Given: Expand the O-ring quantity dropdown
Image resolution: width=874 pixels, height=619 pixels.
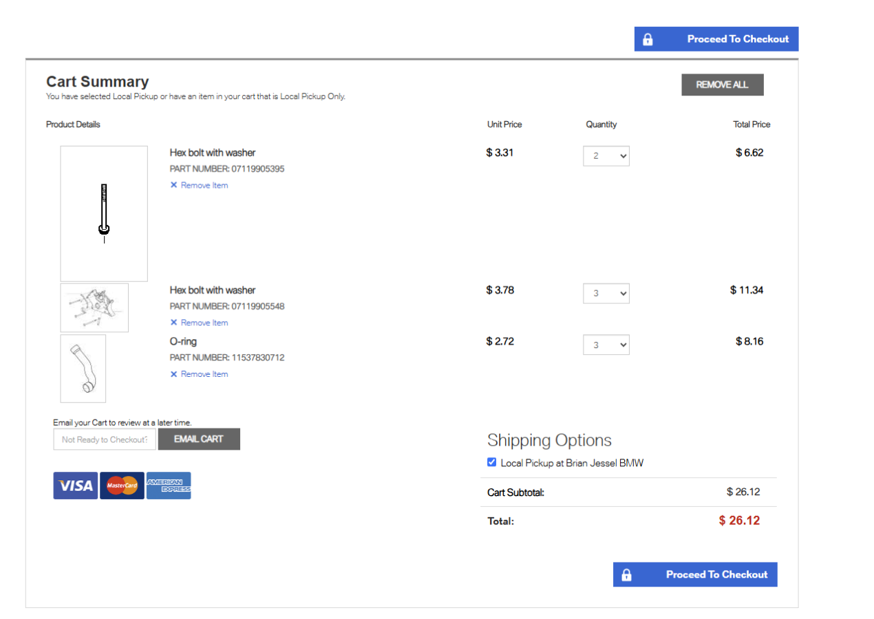Looking at the screenshot, I should [606, 345].
